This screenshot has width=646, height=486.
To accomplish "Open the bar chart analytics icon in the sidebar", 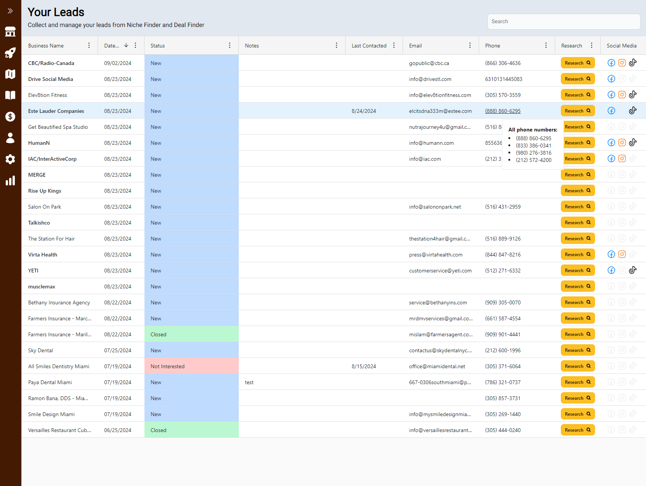I will 10,180.
